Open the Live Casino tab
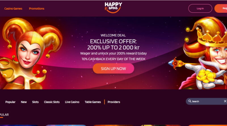 click(72, 102)
